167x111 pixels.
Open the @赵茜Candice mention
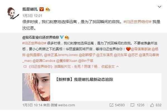click(x=44, y=61)
